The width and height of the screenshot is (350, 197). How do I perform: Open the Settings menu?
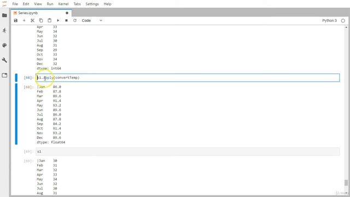tap(92, 4)
